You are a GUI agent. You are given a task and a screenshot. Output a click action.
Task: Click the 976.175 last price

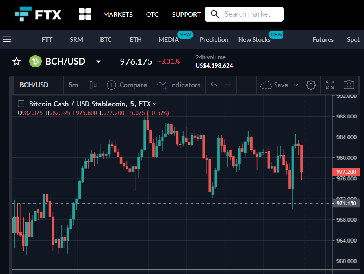[x=136, y=61]
